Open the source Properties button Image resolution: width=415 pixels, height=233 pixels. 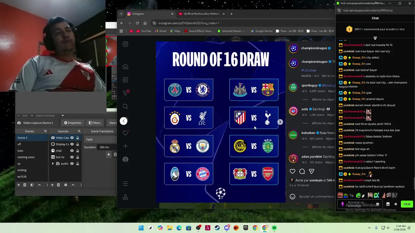coord(73,123)
